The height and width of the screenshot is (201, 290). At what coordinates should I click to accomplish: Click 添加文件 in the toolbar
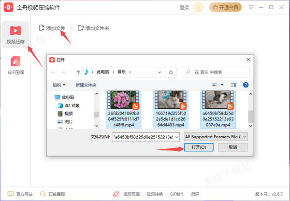[52, 28]
